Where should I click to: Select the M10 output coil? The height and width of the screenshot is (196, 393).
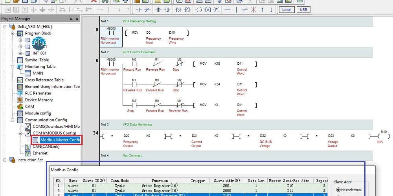(x=384, y=136)
